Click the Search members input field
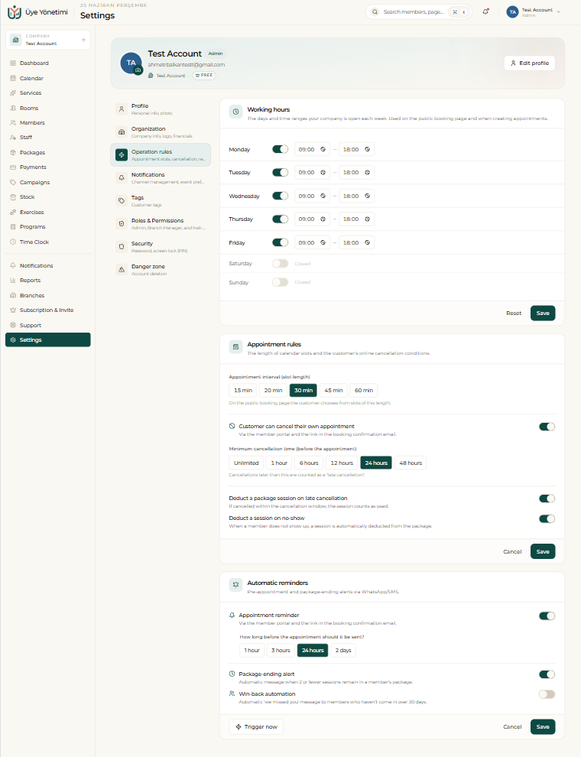 418,11
